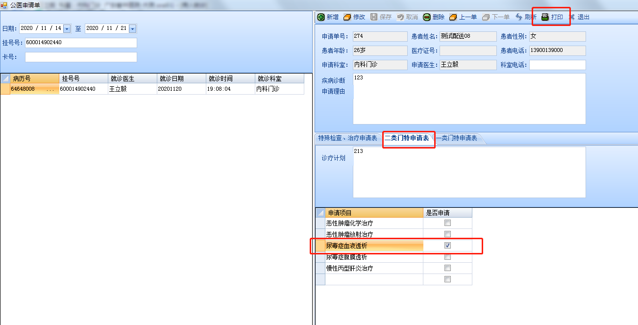
Task: Click the 患者姓名 field 测试配送08
Action: tap(468, 36)
